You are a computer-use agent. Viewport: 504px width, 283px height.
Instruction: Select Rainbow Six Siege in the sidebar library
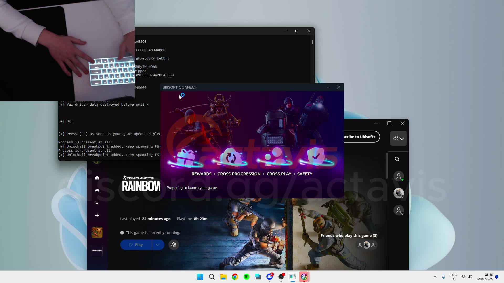coord(97,250)
